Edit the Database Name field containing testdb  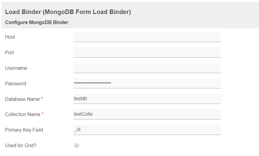click(147, 99)
